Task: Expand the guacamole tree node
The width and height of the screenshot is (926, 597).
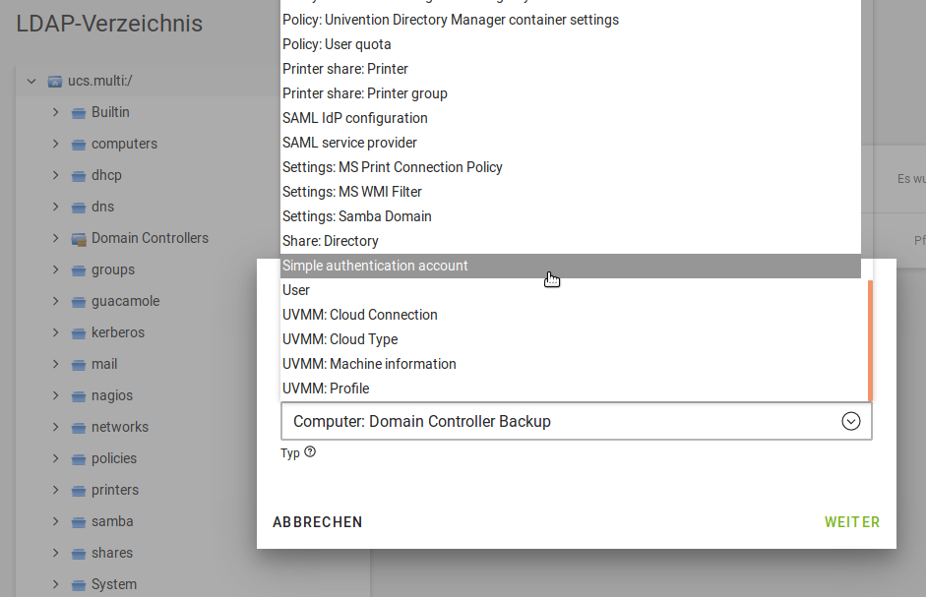Action: 55,301
